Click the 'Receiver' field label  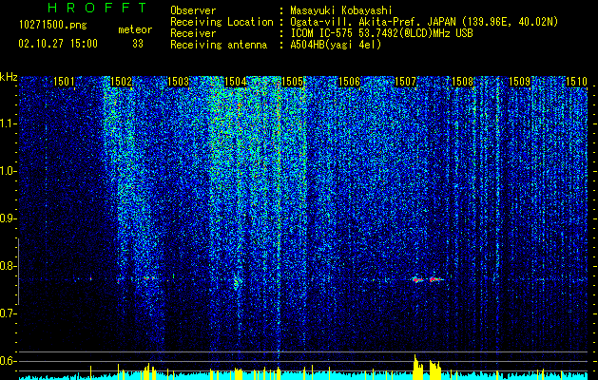pyautogui.click(x=193, y=33)
